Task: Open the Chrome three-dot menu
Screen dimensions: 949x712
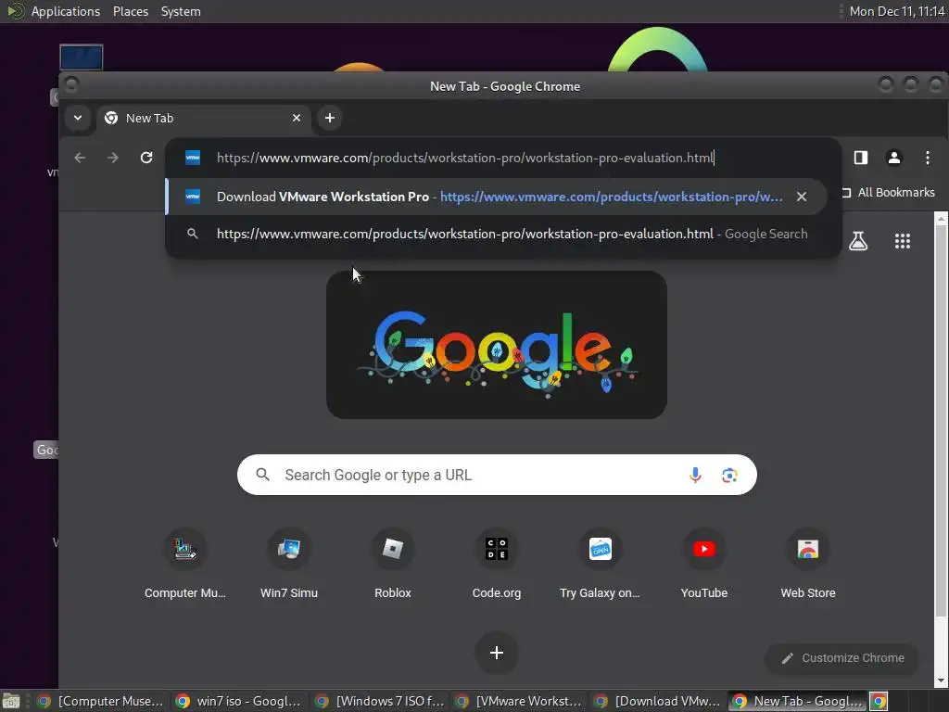Action: [x=927, y=158]
